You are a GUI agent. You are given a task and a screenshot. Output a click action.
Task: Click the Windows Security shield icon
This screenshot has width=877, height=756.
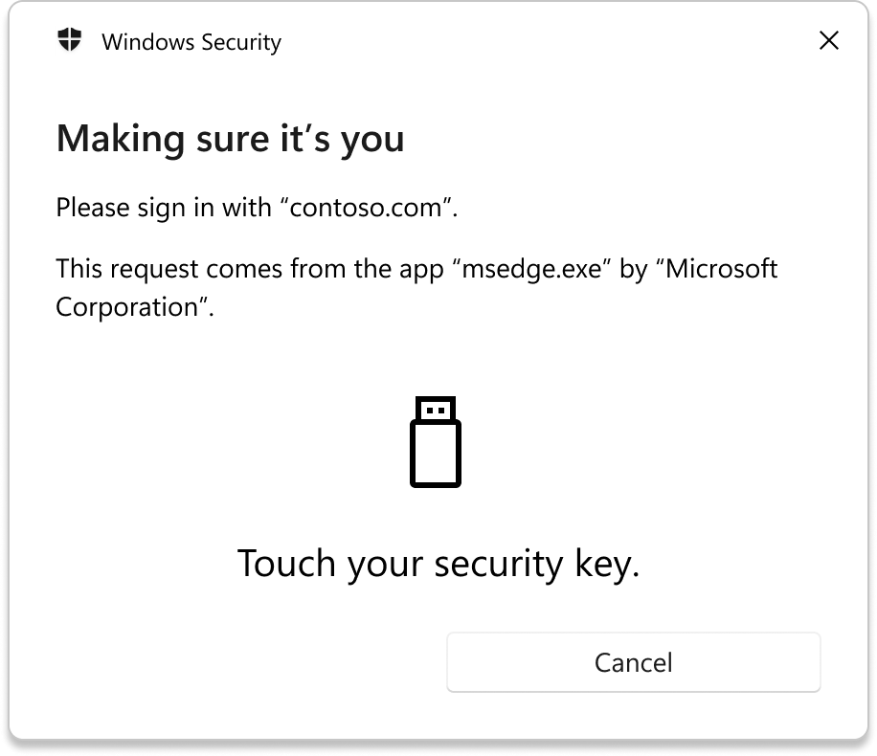pyautogui.click(x=70, y=41)
